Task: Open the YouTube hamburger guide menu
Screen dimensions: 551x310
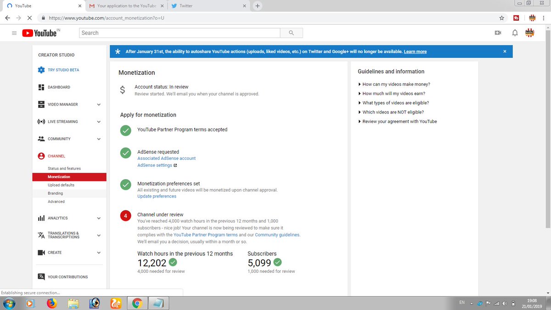Action: pyautogui.click(x=14, y=33)
